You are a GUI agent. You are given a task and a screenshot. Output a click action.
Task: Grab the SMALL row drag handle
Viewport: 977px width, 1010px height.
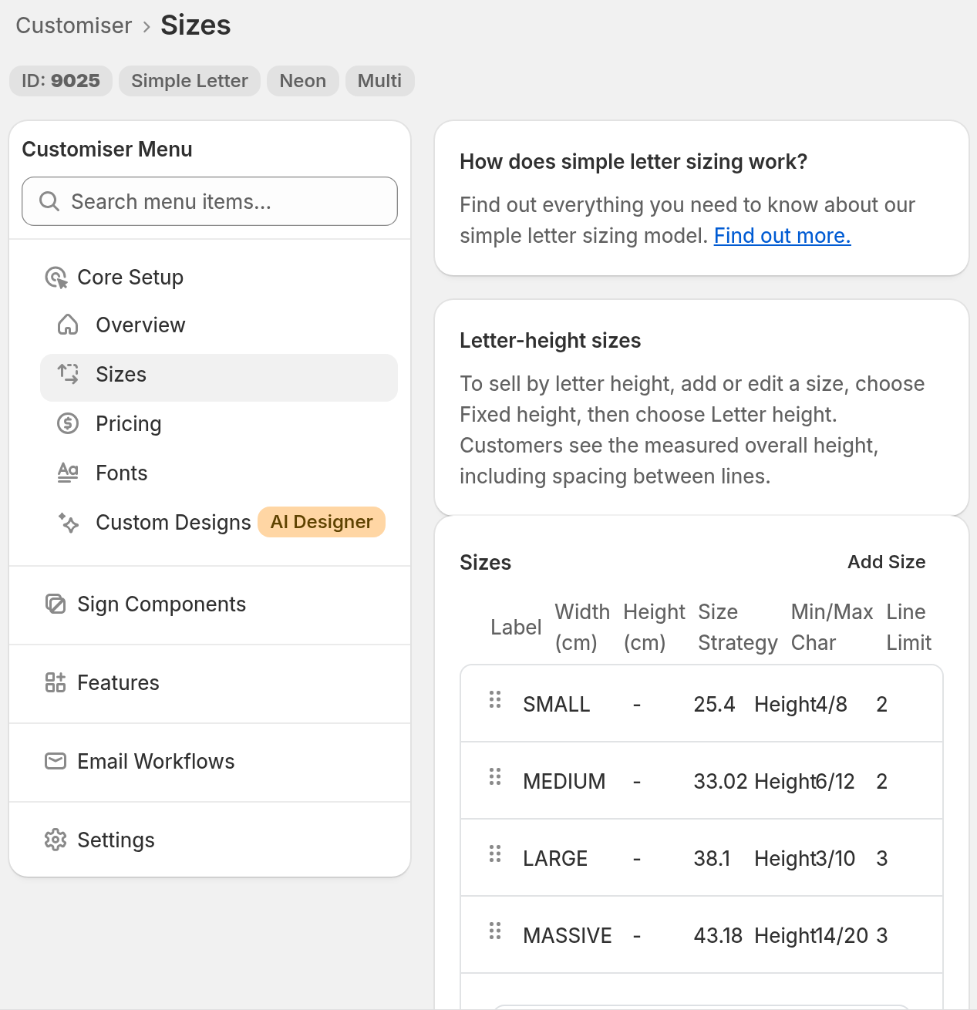click(495, 699)
